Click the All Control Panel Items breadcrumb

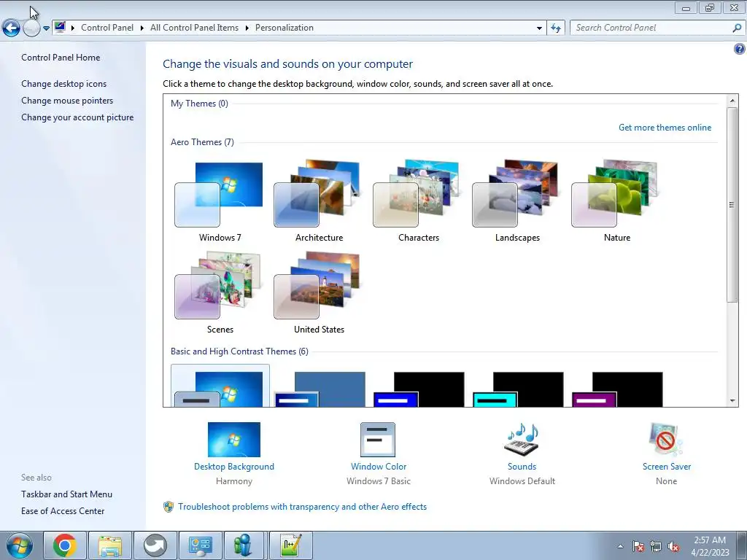tap(194, 28)
